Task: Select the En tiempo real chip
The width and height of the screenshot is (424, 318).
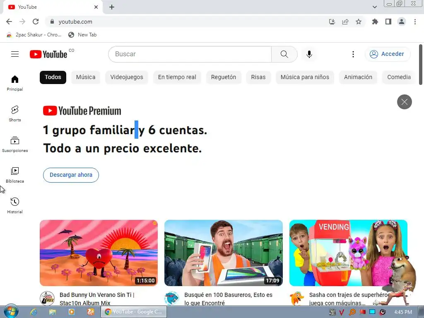Action: click(177, 77)
